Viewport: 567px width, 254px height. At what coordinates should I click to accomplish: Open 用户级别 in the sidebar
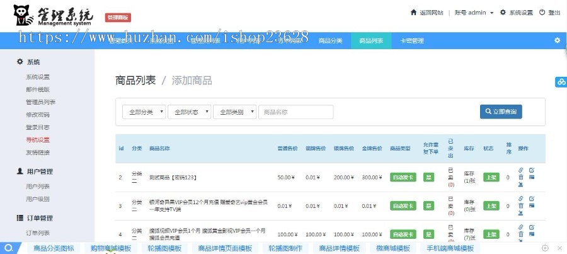coord(38,199)
